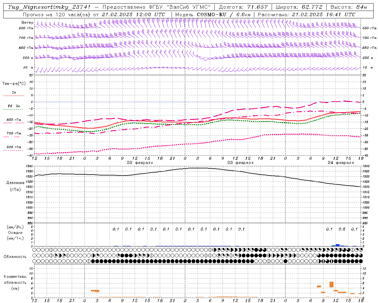Click the '23 февраля' date label
Screen dimensions: 378x303
240,163
